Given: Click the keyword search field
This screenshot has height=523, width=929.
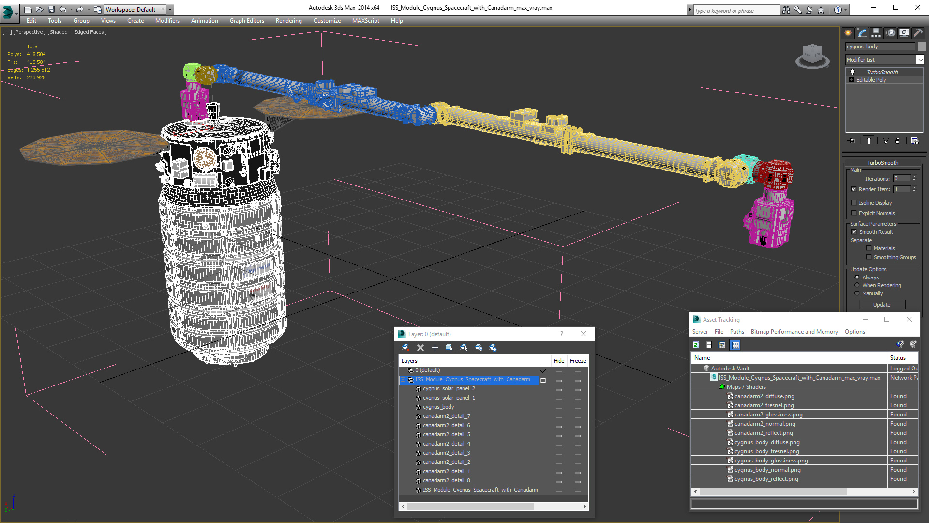Looking at the screenshot, I should click(735, 10).
